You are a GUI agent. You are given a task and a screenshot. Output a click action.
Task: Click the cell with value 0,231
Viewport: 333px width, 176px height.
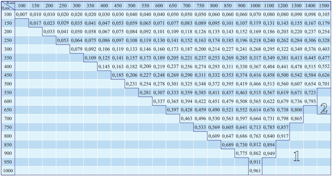coord(132,84)
